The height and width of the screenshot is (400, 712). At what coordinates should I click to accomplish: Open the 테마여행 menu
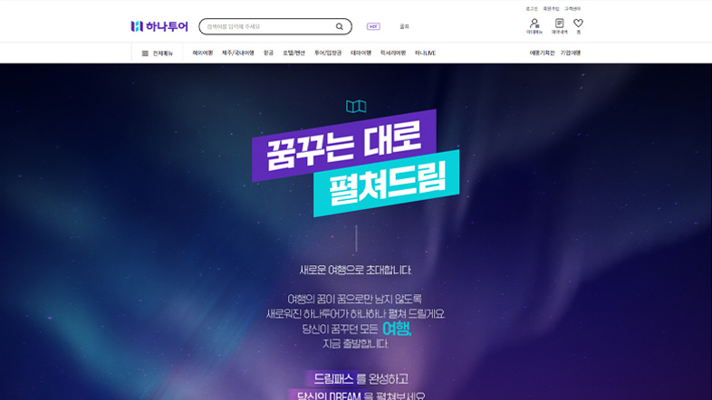[x=361, y=53]
